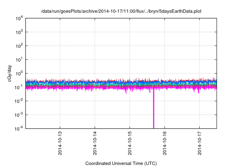Image resolution: width=239 pixels, height=167 pixels.
Task: Click the 10^4 y-axis tick label
Action: (x=19, y=19)
